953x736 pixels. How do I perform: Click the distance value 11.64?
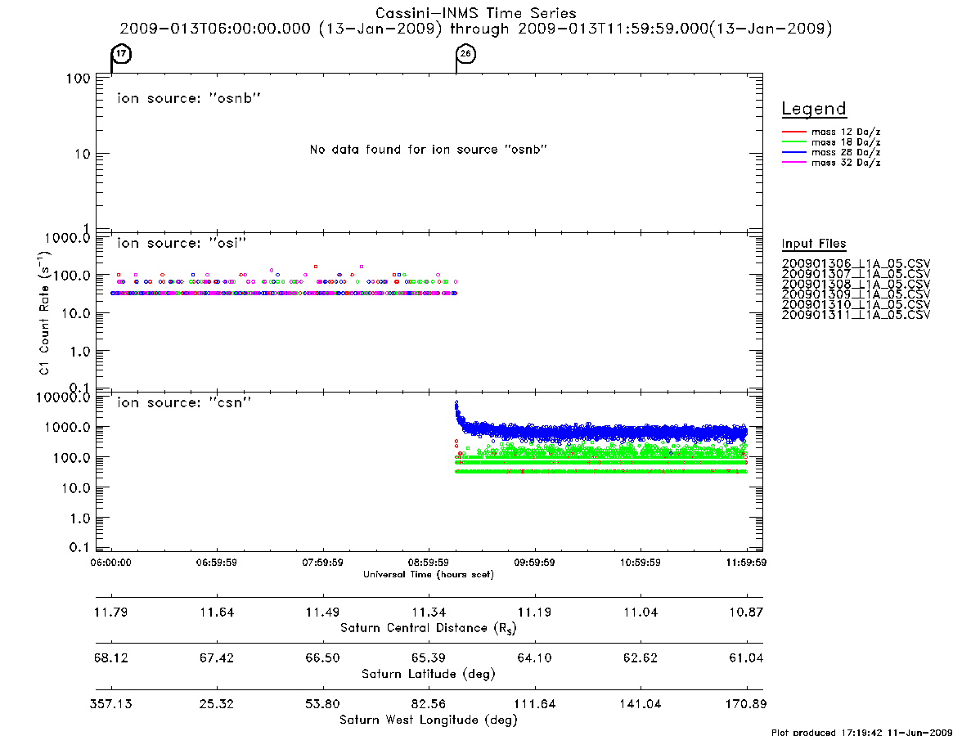[217, 612]
